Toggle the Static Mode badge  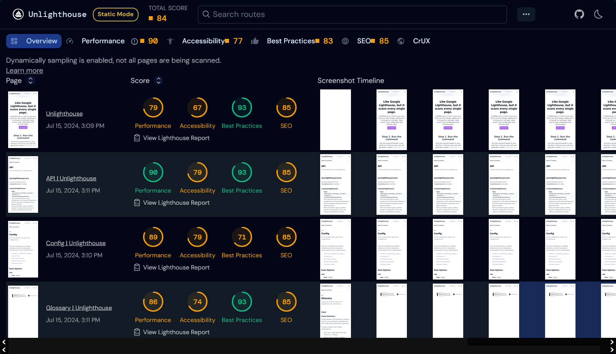(115, 15)
